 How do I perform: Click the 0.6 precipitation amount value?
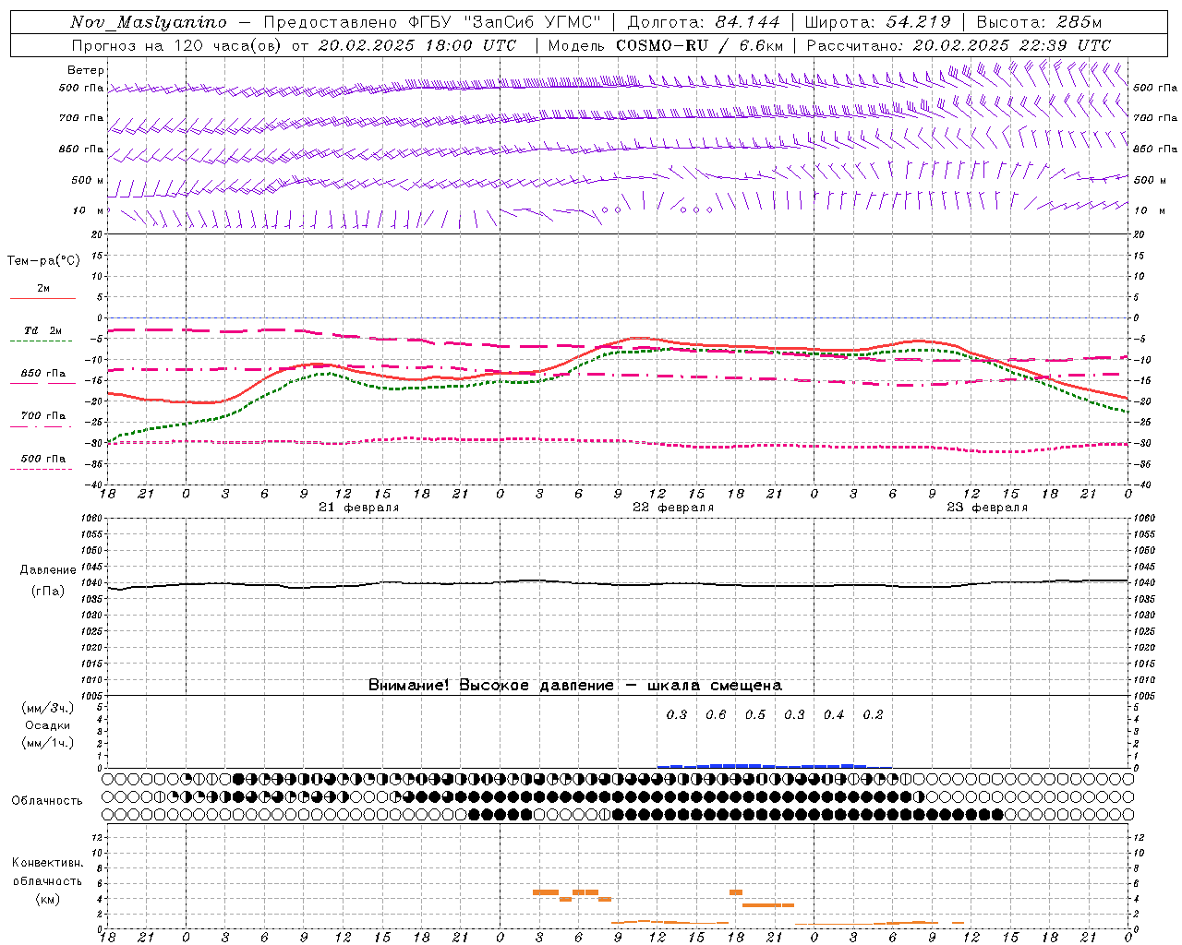point(717,714)
